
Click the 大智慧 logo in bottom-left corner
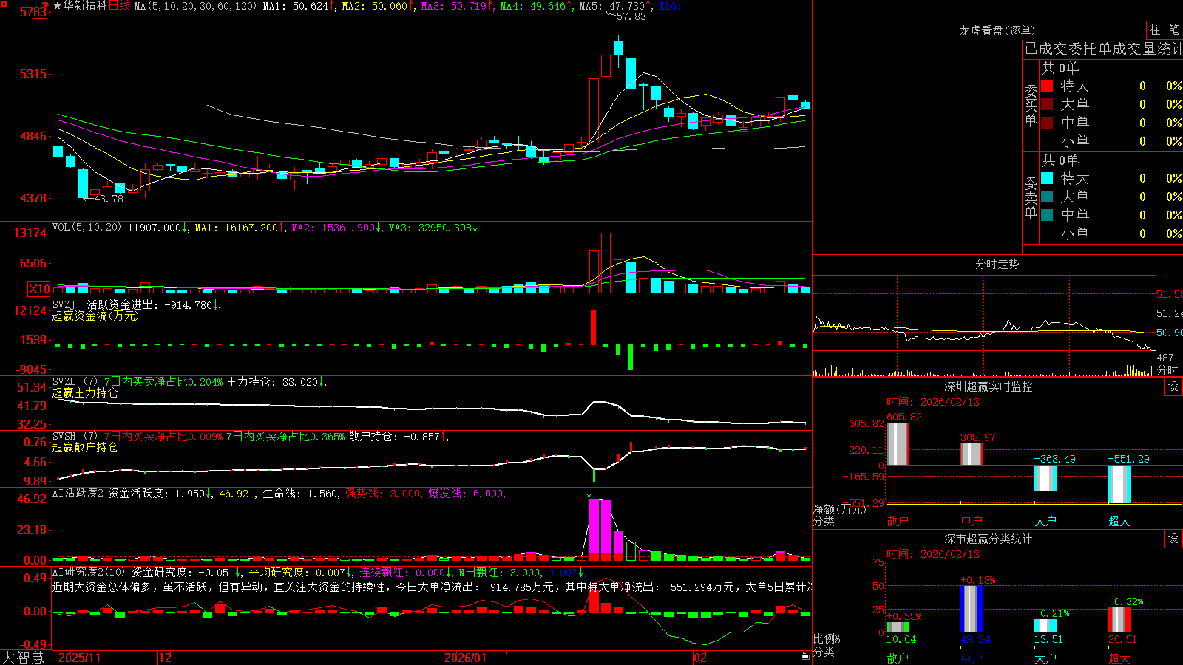point(23,658)
